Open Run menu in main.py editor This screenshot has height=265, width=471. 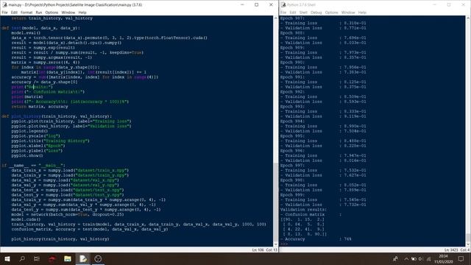[x=39, y=13]
